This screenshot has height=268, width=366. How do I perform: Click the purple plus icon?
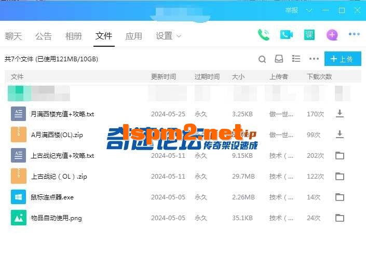(332, 35)
